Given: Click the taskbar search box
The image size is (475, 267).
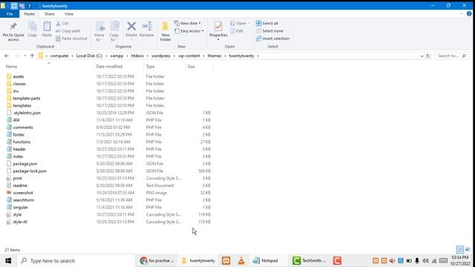Looking at the screenshot, I should click(x=76, y=260).
